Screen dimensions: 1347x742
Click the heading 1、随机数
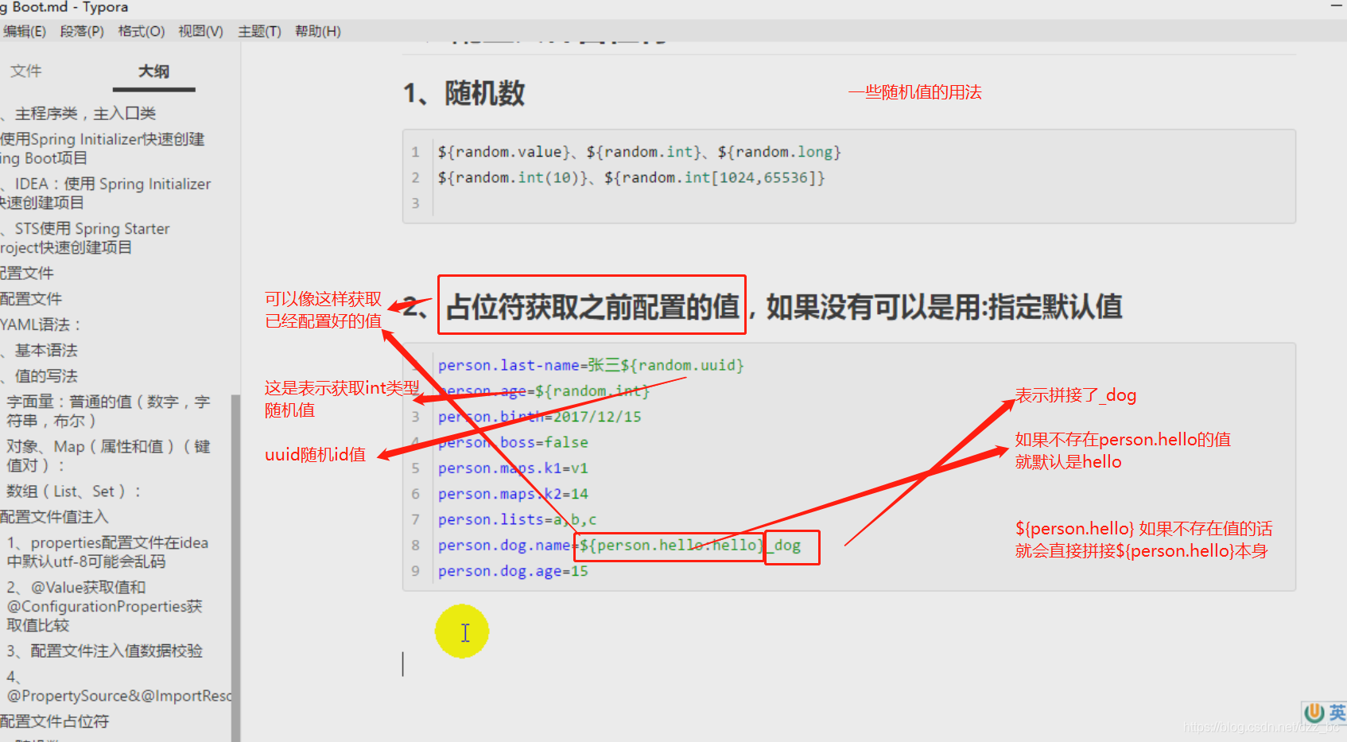[464, 93]
